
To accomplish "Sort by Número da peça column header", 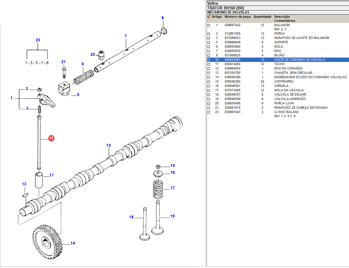I will point(237,17).
